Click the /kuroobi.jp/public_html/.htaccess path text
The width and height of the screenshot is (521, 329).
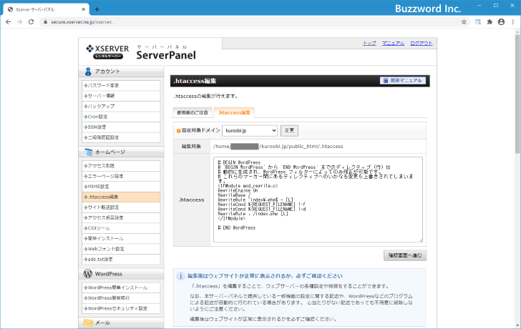point(301,147)
